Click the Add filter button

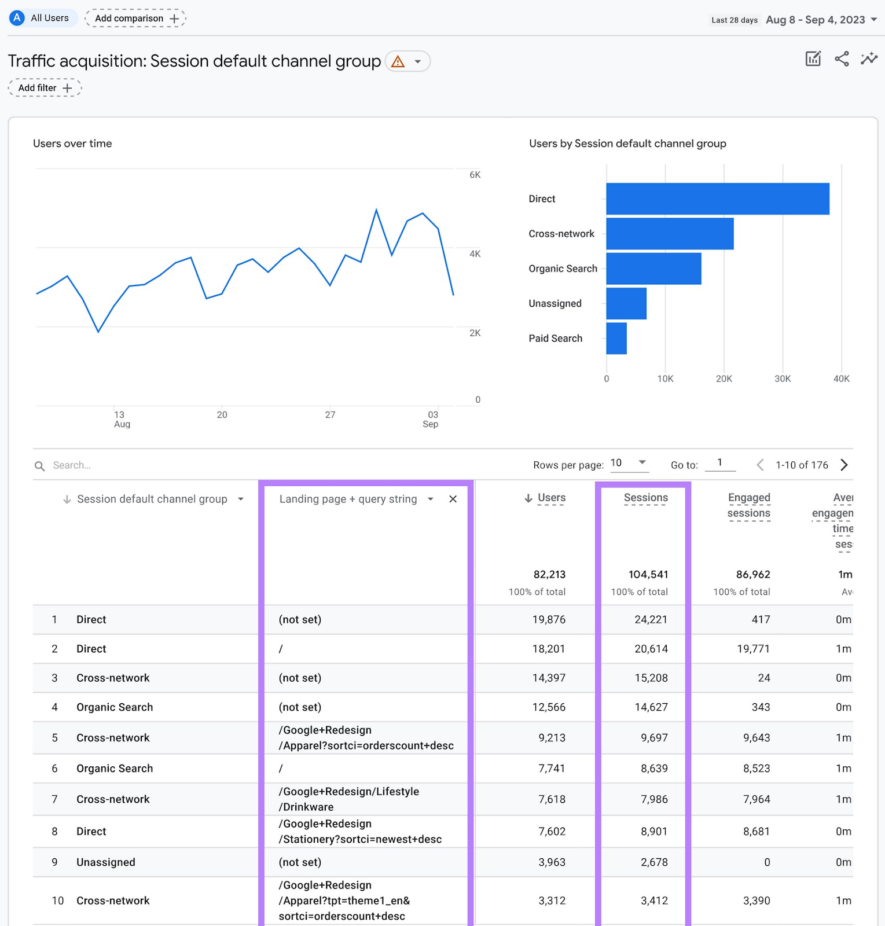[45, 88]
